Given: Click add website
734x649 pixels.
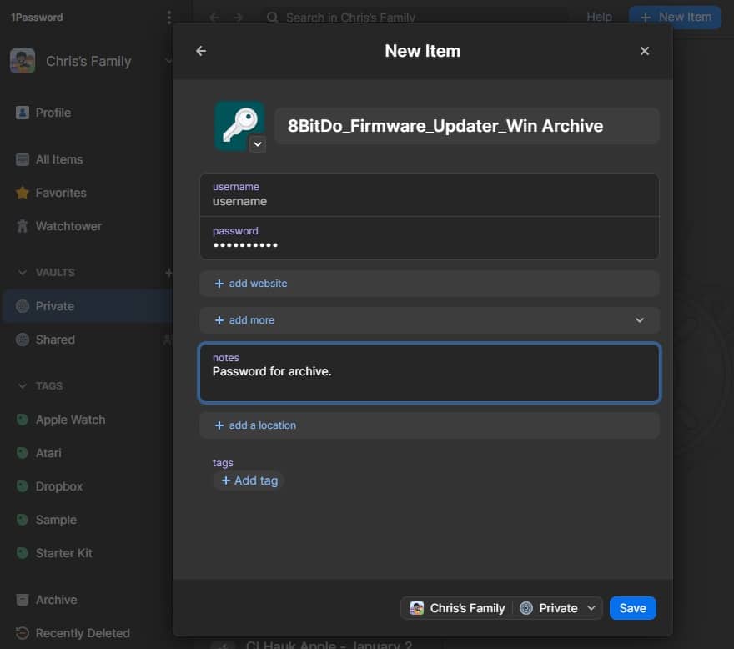Looking at the screenshot, I should (x=430, y=284).
